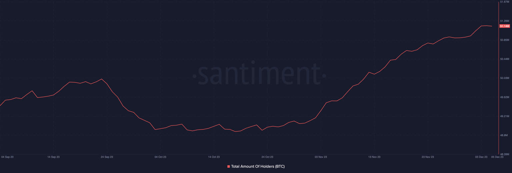The width and height of the screenshot is (512, 173).
Task: Select the 50.85M y-axis value
Action: pos(505,40)
